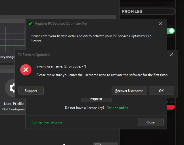The width and height of the screenshot is (184, 145).
Task: Close the Invalid username error dialog
Action: pos(171,55)
